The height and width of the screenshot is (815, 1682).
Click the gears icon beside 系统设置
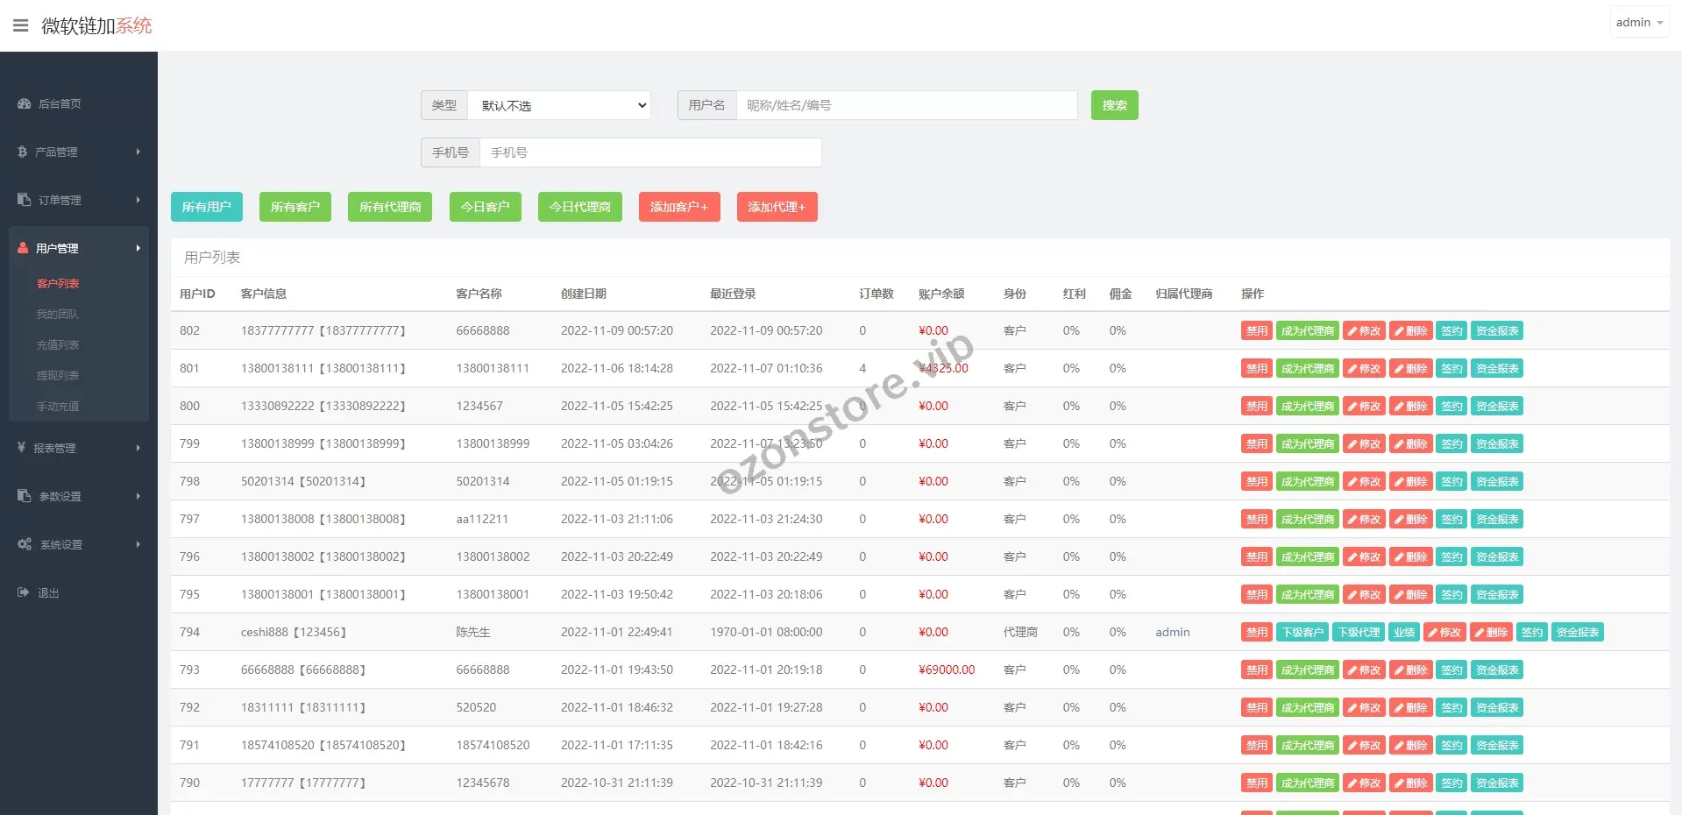(x=25, y=544)
